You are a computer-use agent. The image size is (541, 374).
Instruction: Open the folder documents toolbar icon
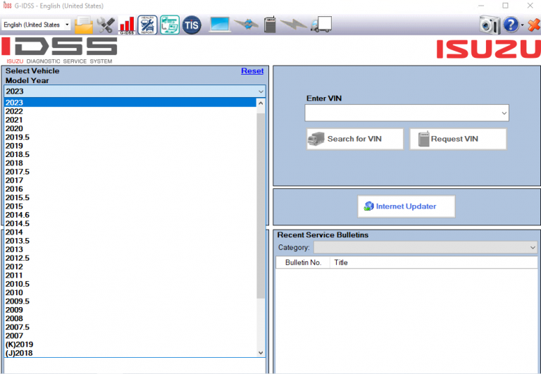[84, 25]
